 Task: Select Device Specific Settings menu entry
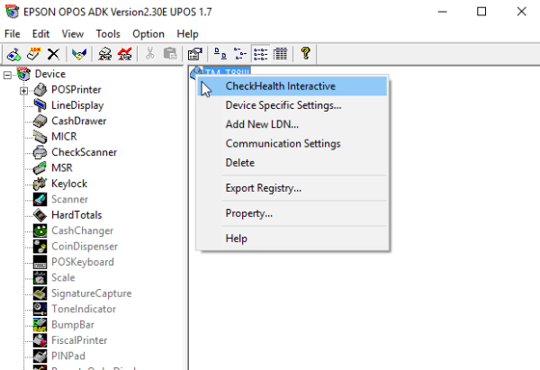[283, 105]
